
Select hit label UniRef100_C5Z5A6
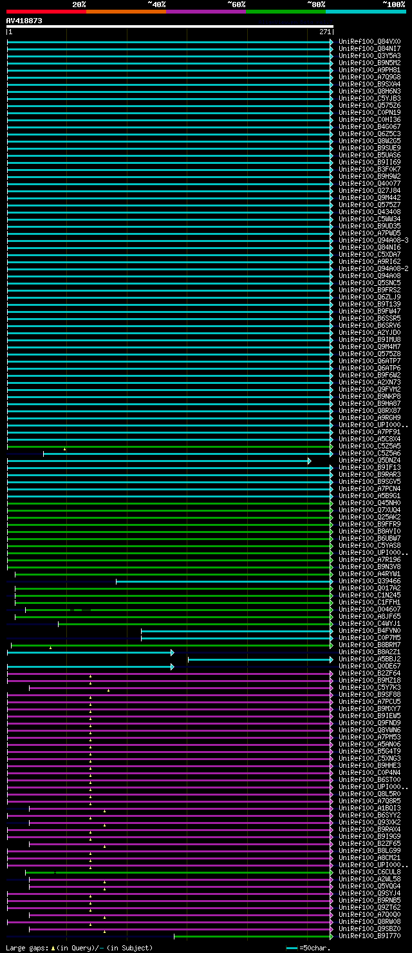[369, 453]
